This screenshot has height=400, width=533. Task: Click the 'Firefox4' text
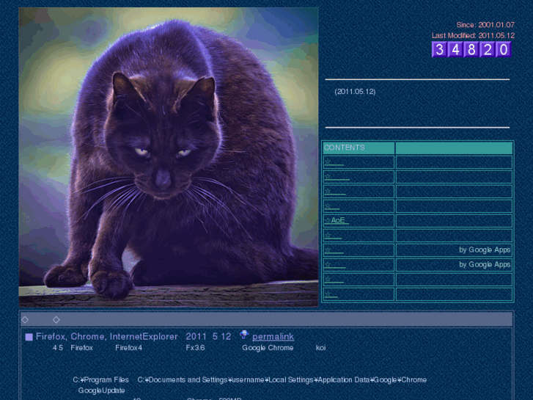[128, 348]
